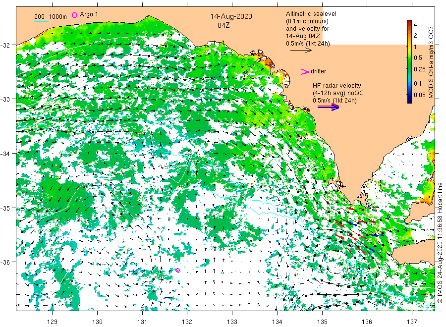This screenshot has width=446, height=327.
Task: Click the '200 1000m' depth contour label
Action: (51, 16)
